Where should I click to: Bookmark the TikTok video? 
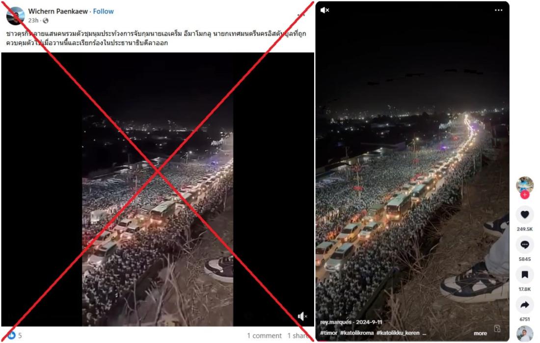[x=524, y=274]
